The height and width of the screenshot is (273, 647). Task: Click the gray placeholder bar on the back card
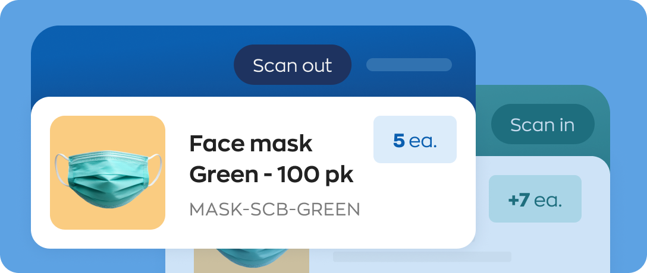tap(422, 256)
